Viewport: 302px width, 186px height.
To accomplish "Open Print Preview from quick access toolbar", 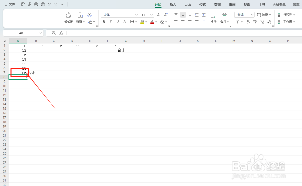I will pos(43,4).
